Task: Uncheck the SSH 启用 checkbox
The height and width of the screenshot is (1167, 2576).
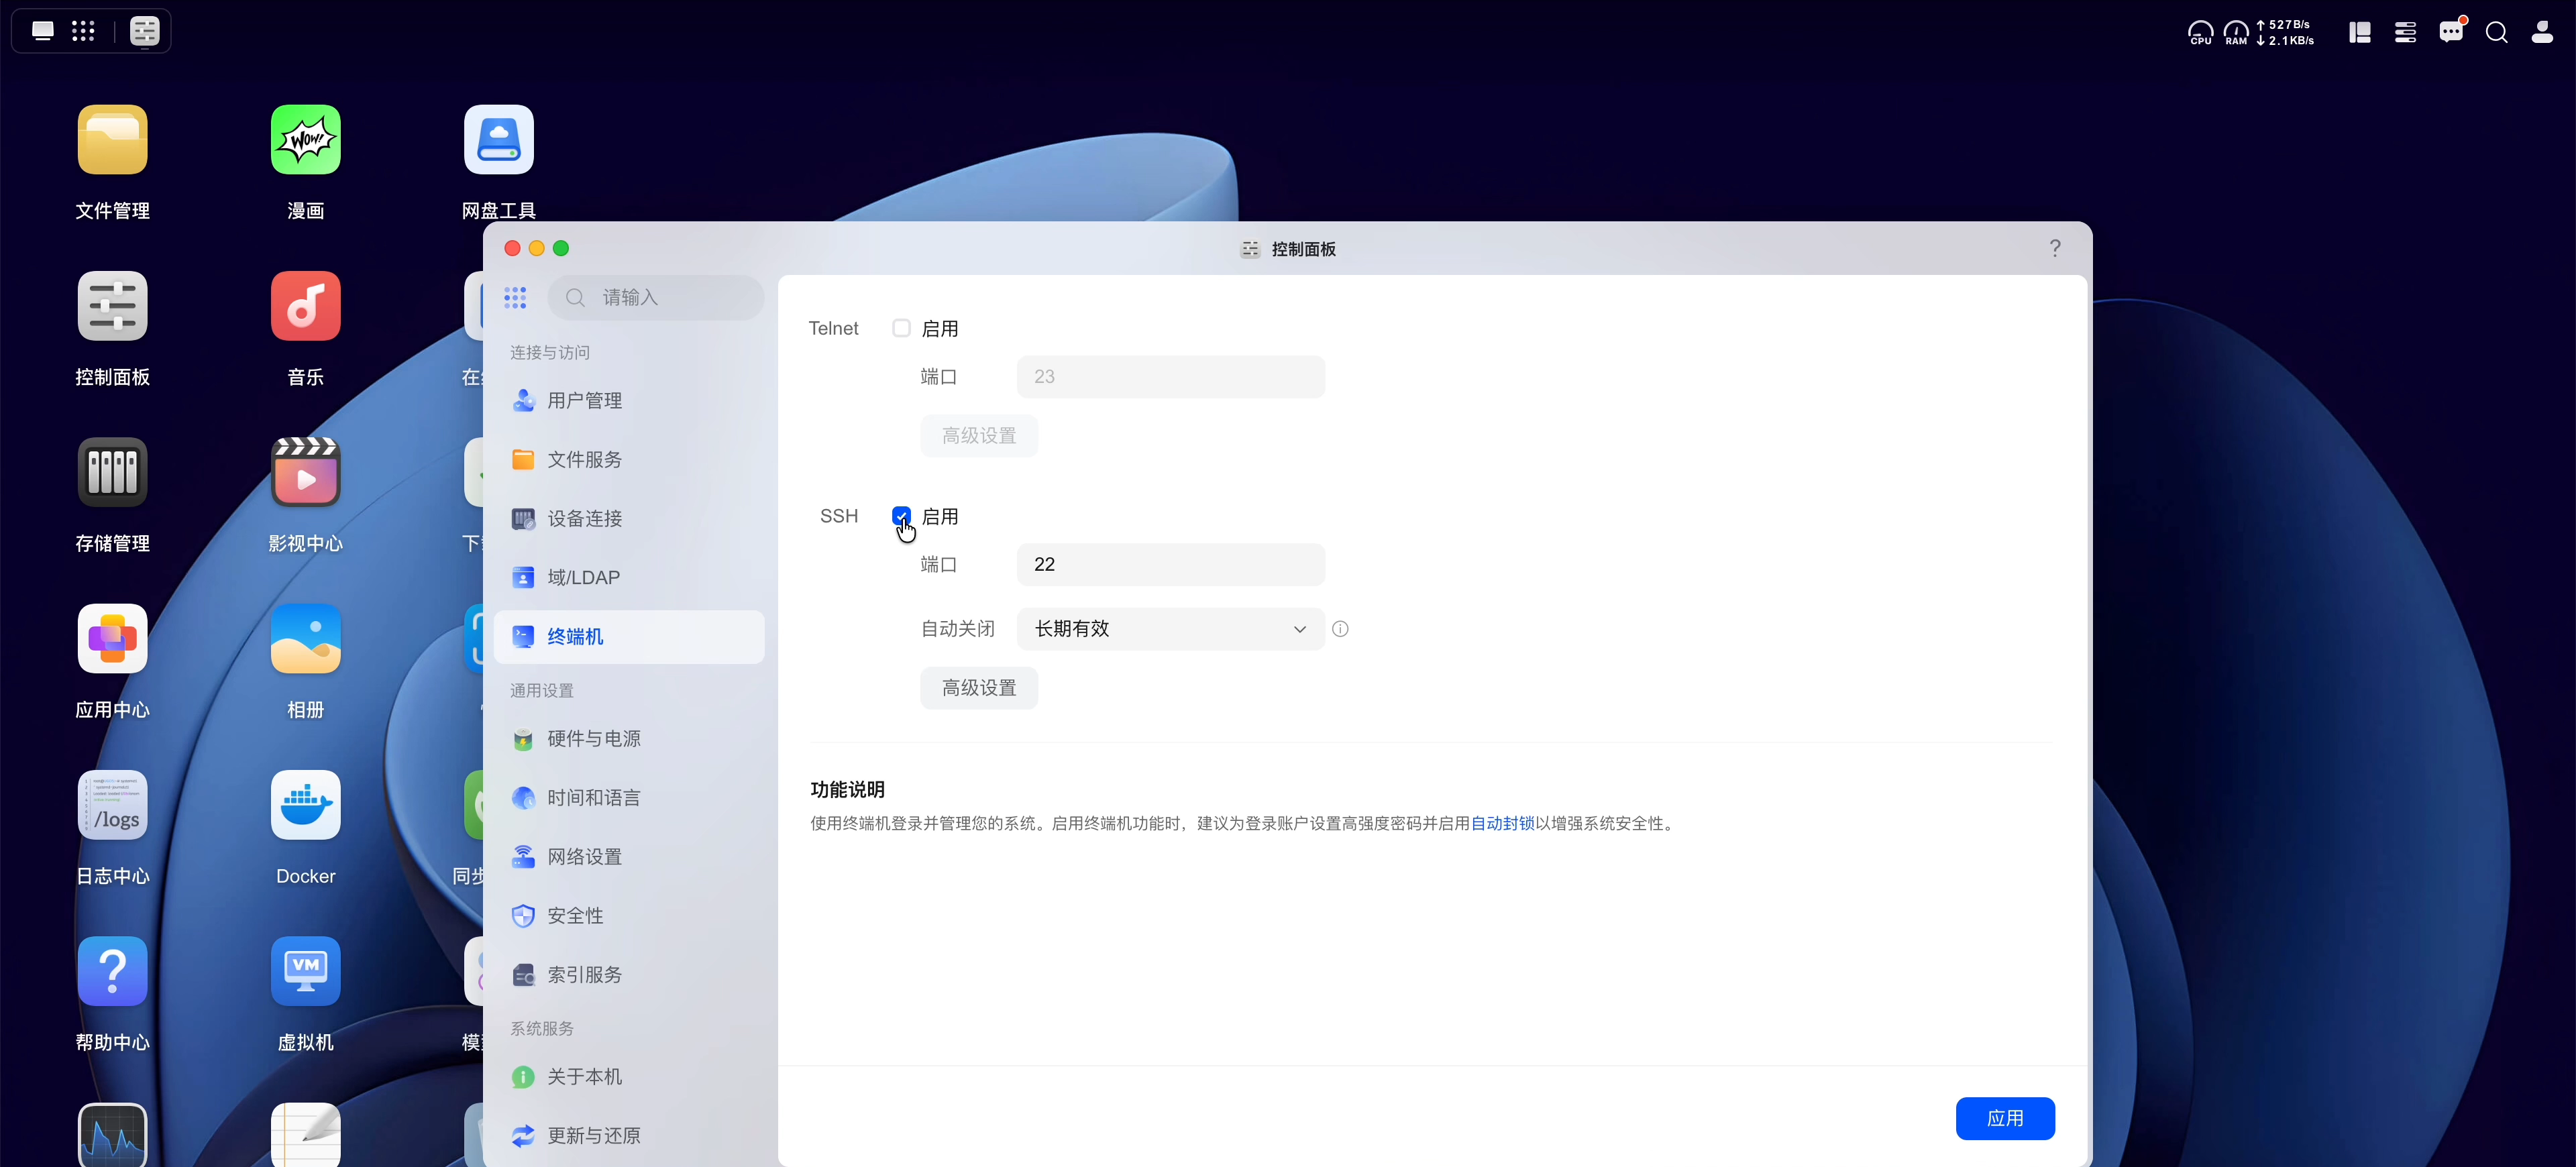Action: 901,516
